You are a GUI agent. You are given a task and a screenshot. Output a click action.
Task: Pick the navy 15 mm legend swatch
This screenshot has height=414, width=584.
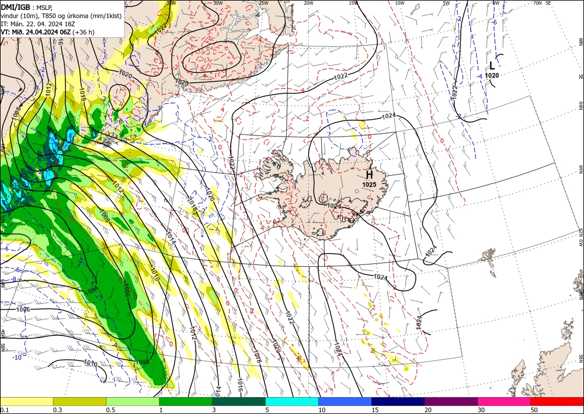point(398,402)
